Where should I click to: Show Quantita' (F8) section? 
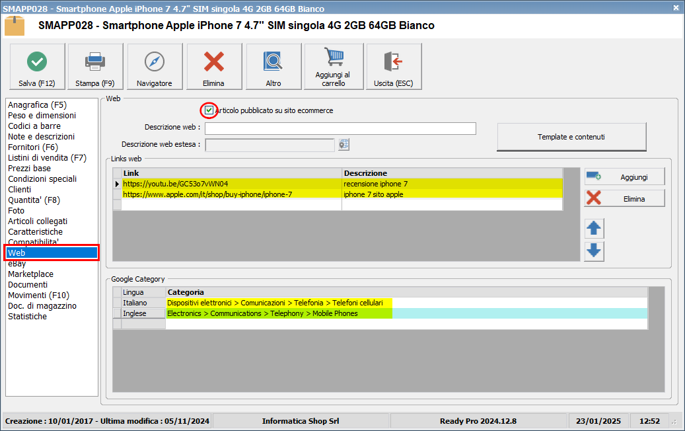pyautogui.click(x=34, y=200)
